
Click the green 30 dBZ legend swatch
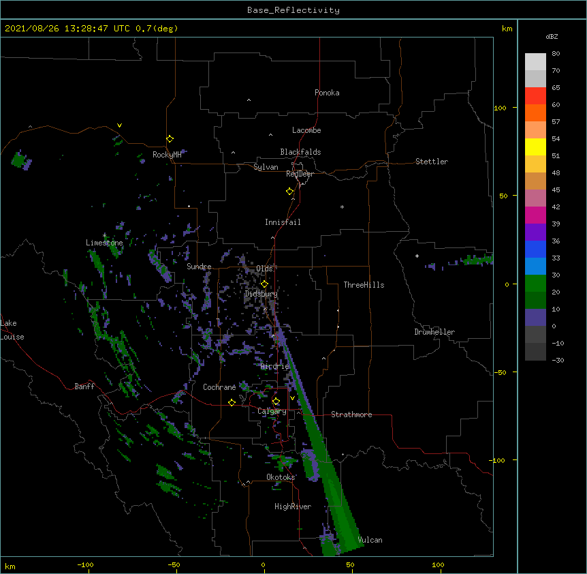[x=535, y=284]
